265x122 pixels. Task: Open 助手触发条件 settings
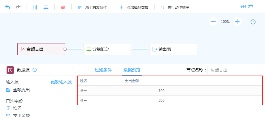coord(92,7)
